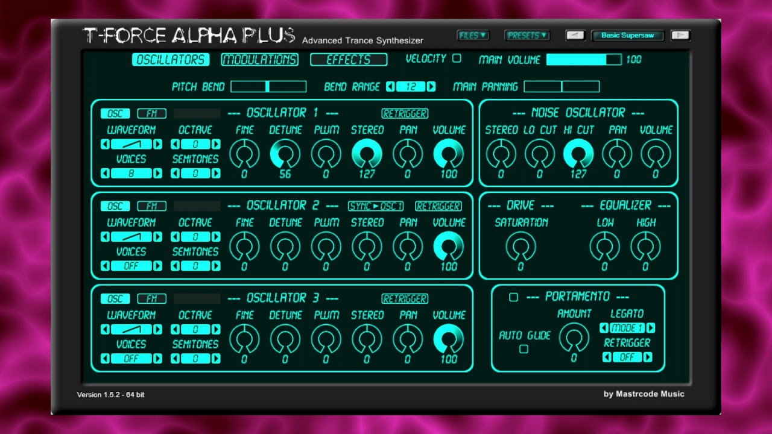
Task: Decrease Oscillator 3 semitones
Action: 176,359
